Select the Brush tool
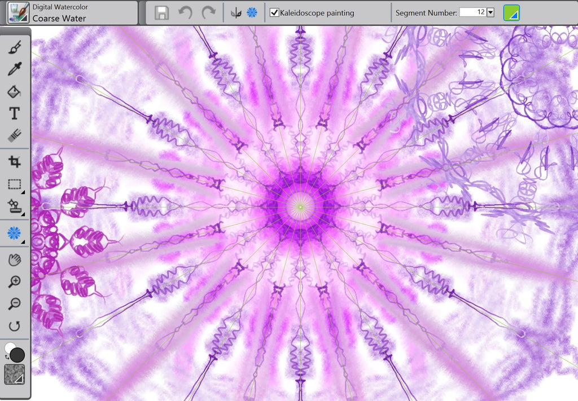578x401 pixels. point(15,47)
